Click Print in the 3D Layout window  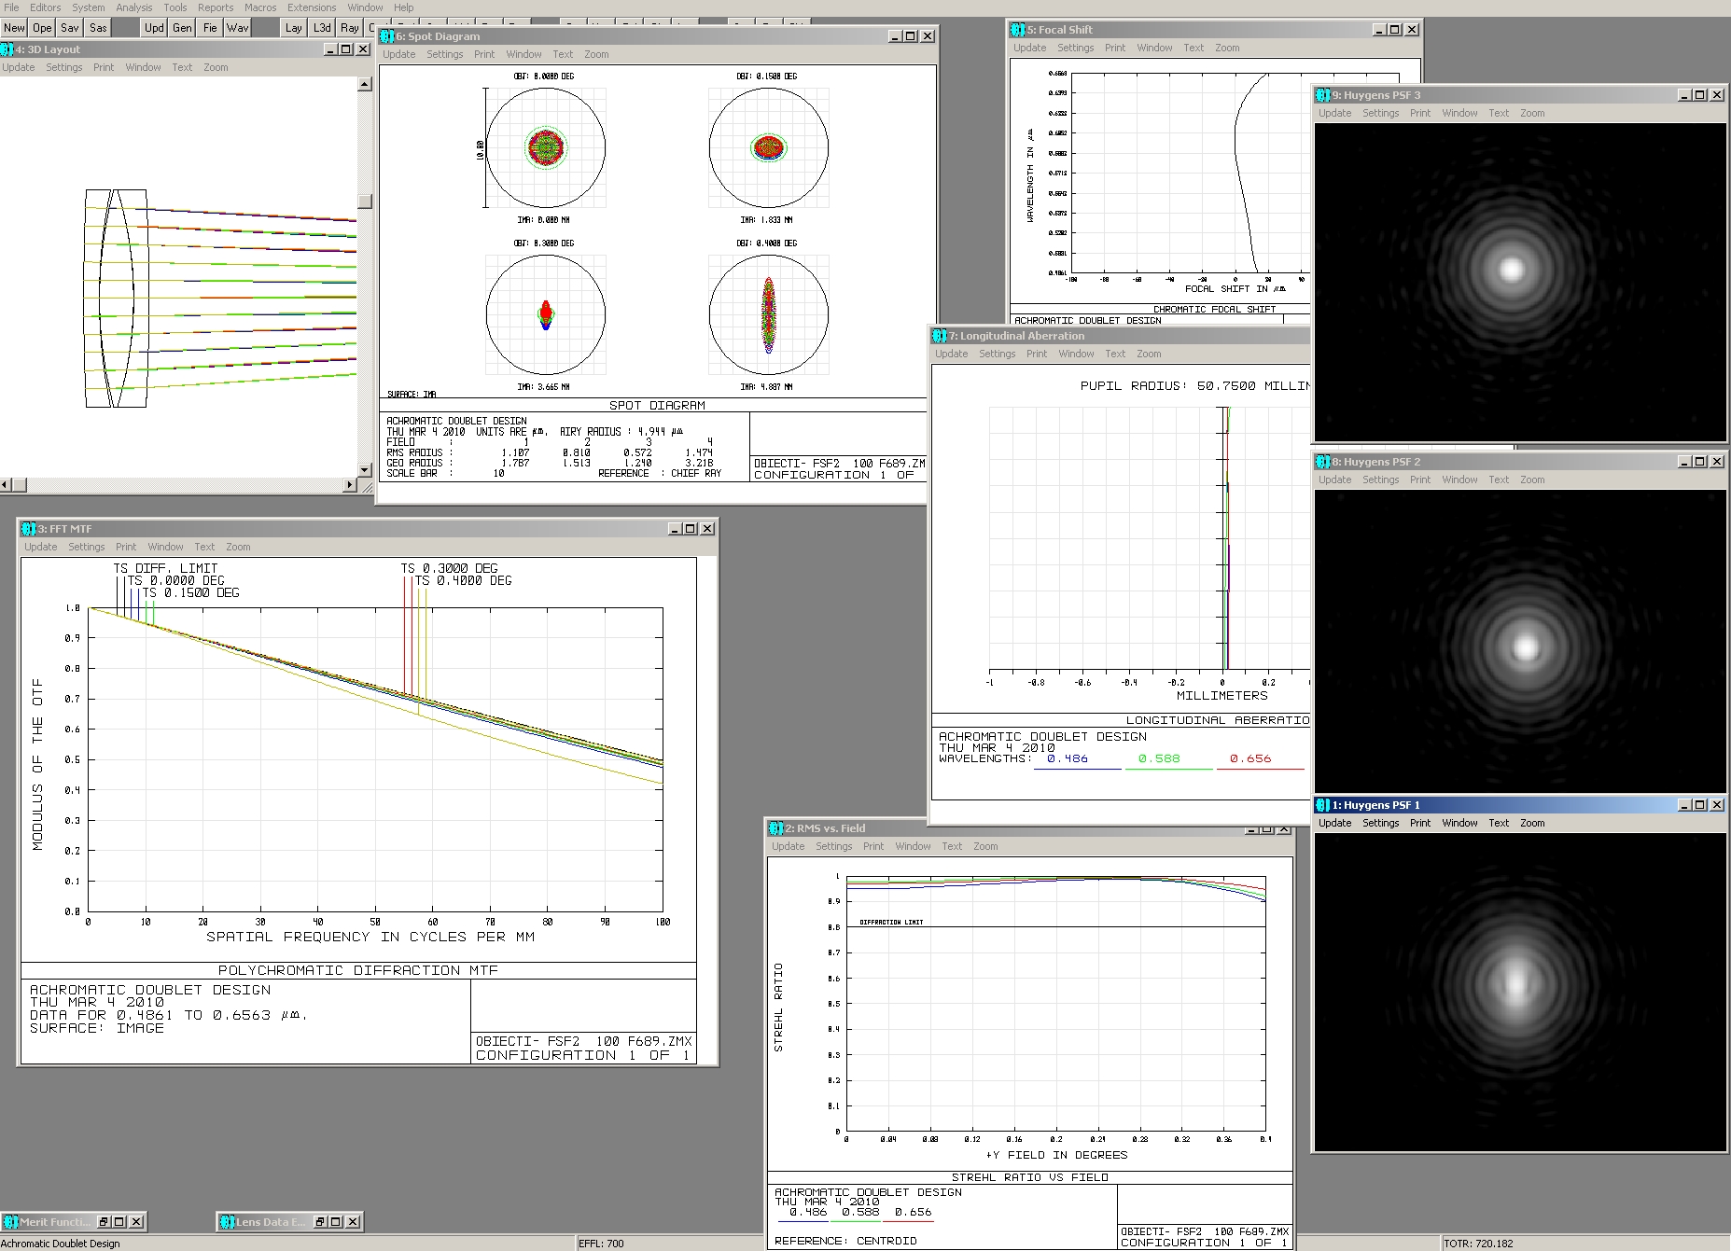104,67
